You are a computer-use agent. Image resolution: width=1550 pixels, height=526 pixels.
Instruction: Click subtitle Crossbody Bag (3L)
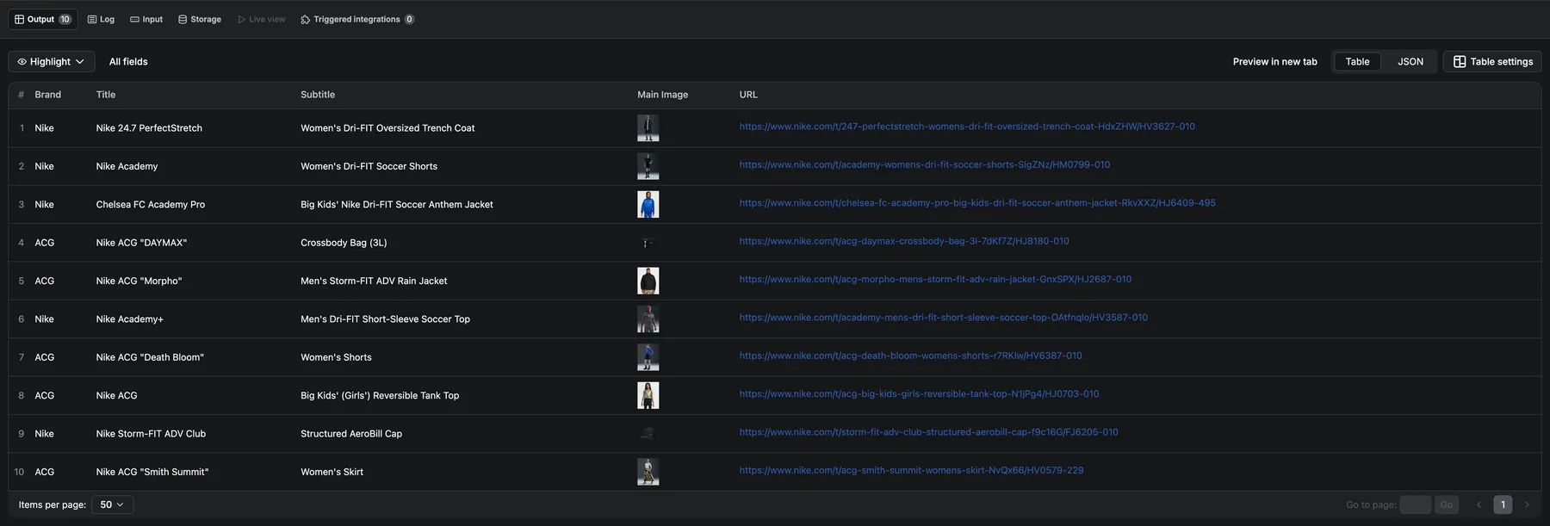click(344, 243)
